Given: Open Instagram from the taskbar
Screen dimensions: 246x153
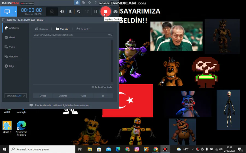Looking at the screenshot, I should tap(137, 149).
